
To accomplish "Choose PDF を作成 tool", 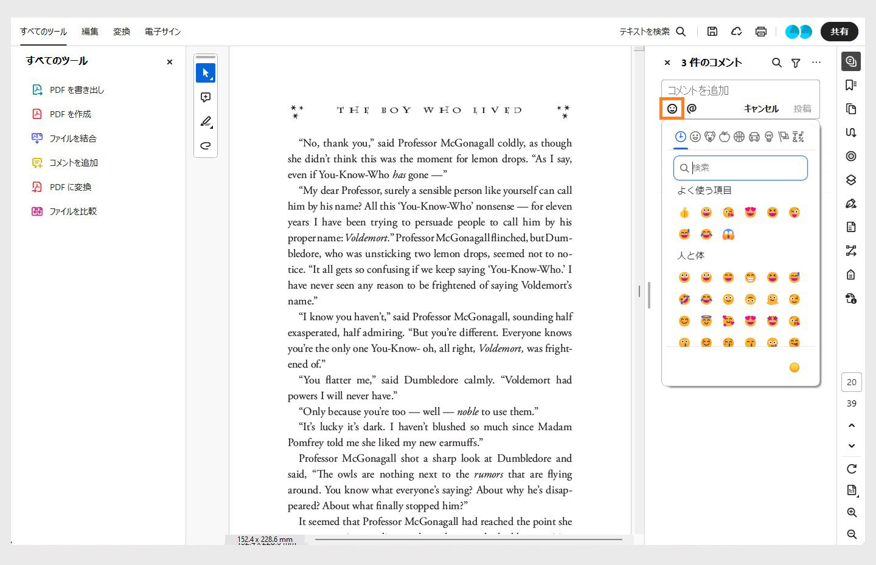I will [x=61, y=114].
